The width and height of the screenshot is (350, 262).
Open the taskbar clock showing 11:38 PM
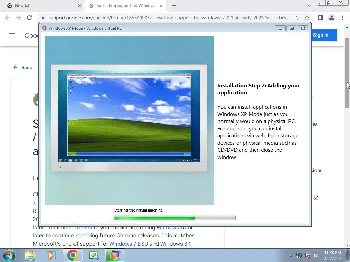[x=333, y=255]
